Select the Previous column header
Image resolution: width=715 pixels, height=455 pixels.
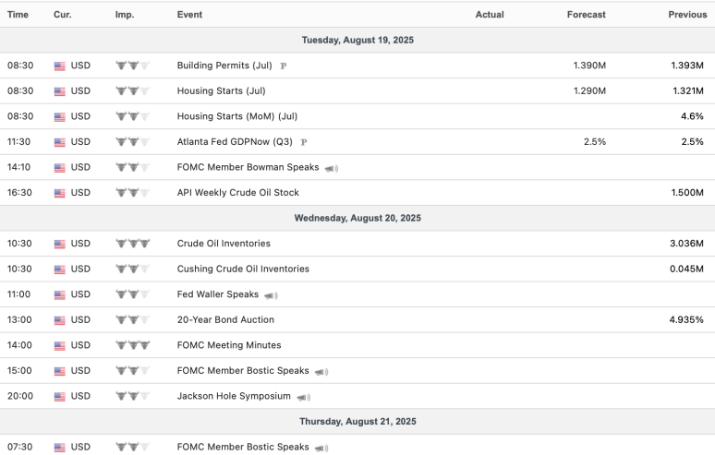687,15
